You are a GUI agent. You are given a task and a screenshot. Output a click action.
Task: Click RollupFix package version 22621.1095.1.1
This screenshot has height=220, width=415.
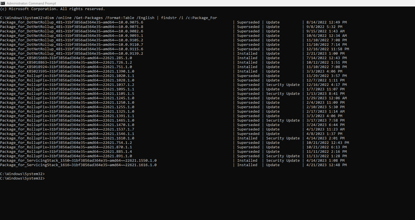(67, 89)
